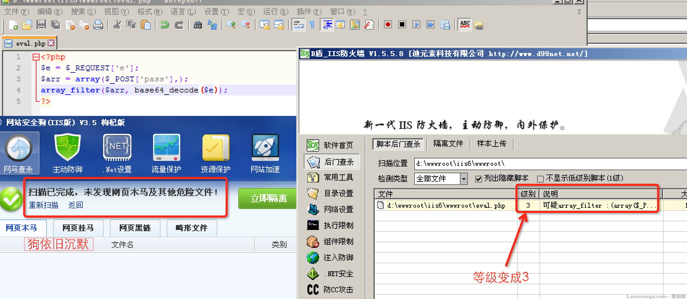Screen dimensions: 687x299
Task: Open 网络设置 in D盾 sidebar
Action: pyautogui.click(x=332, y=210)
